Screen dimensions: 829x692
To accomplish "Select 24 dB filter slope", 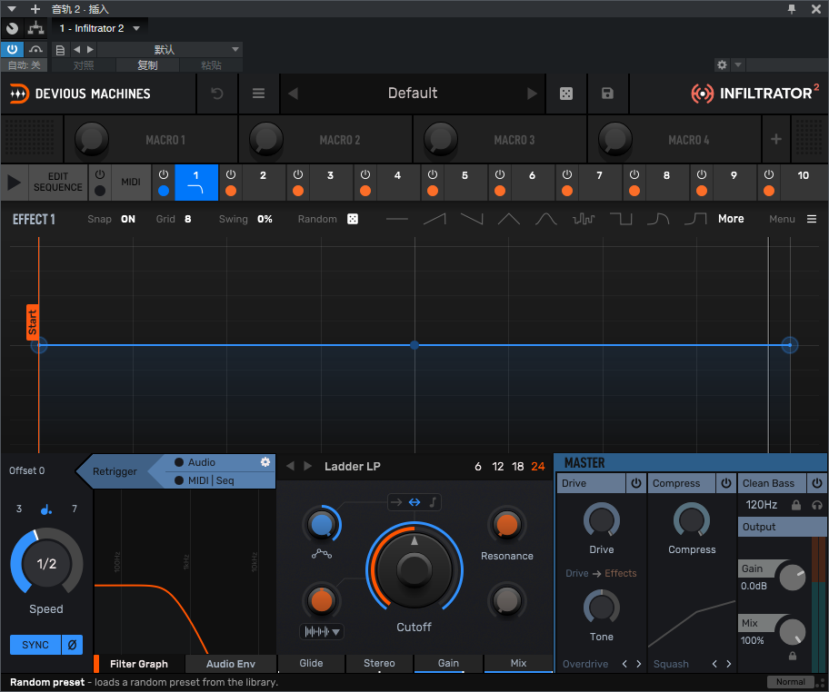I will pyautogui.click(x=538, y=466).
